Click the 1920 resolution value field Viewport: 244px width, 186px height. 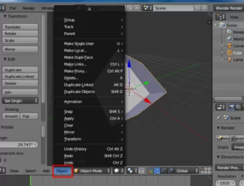[226, 183]
